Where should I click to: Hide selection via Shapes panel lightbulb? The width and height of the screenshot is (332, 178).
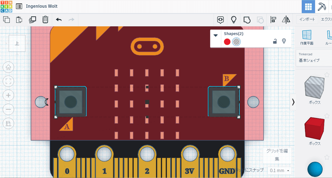pos(284,41)
